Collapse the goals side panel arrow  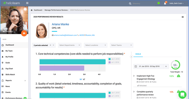(x=131, y=57)
